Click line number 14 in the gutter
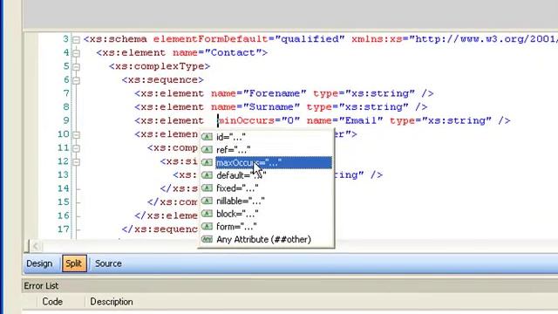This screenshot has height=314, width=558. pos(64,188)
